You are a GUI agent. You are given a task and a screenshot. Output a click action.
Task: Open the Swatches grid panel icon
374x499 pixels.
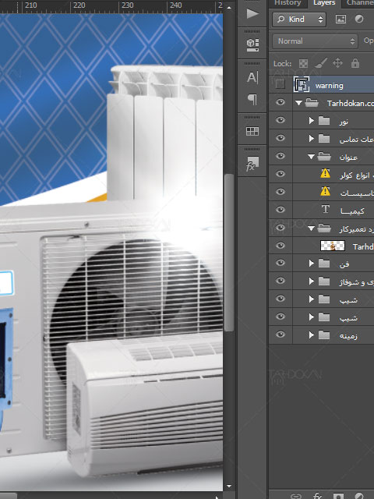click(252, 131)
